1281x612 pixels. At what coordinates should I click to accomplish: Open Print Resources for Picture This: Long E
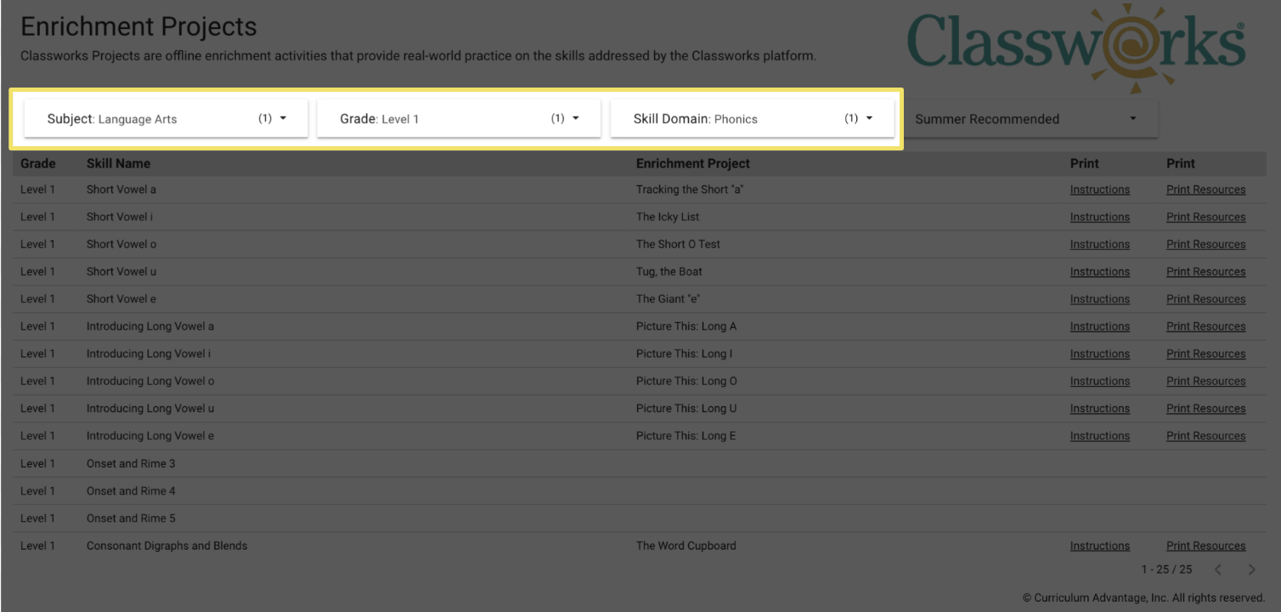click(1205, 436)
